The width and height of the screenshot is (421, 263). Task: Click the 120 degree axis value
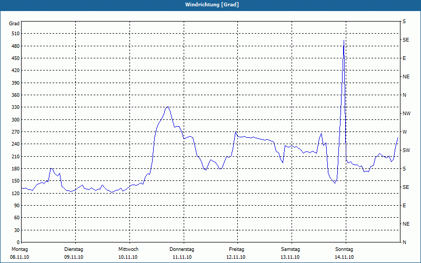16,193
